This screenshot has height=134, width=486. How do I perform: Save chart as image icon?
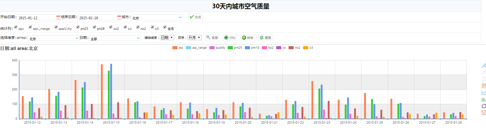click(483, 113)
